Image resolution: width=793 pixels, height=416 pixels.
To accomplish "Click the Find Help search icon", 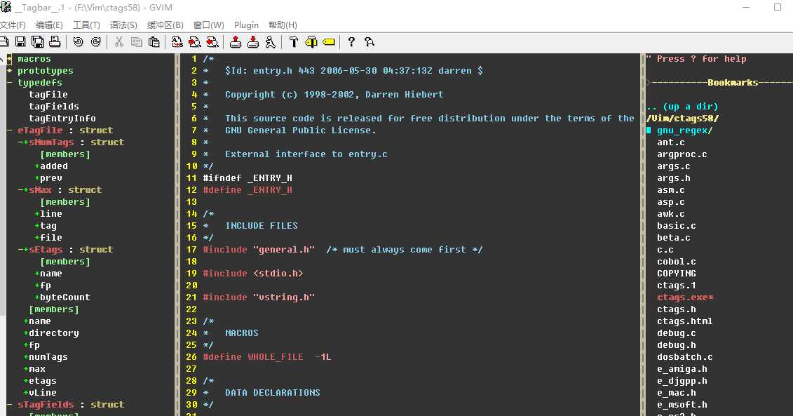I will pos(370,42).
